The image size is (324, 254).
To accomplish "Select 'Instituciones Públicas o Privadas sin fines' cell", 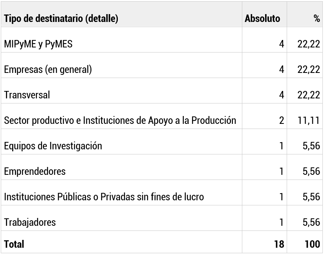I will pyautogui.click(x=104, y=197).
